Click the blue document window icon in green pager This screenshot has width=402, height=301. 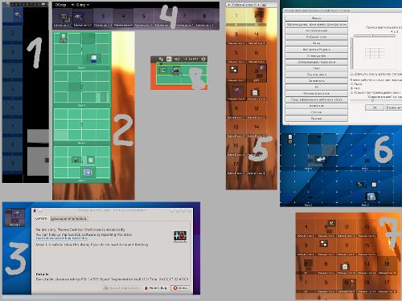(94, 59)
